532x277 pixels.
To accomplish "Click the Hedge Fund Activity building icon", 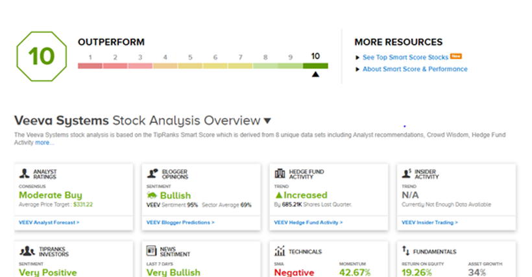I will (280, 173).
